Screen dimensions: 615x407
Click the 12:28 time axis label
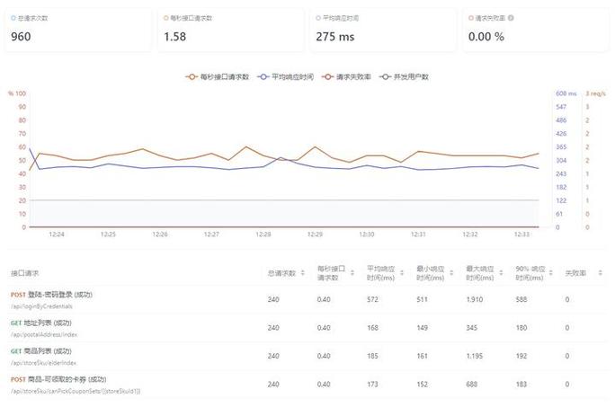(x=263, y=234)
